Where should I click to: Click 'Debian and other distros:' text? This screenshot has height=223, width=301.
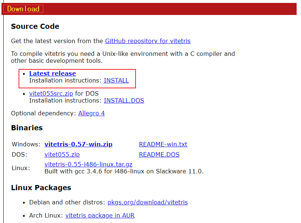pos(67,202)
